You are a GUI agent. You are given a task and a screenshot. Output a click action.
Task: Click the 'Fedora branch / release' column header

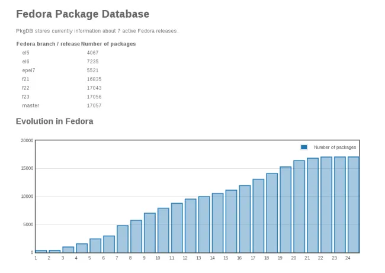click(48, 44)
